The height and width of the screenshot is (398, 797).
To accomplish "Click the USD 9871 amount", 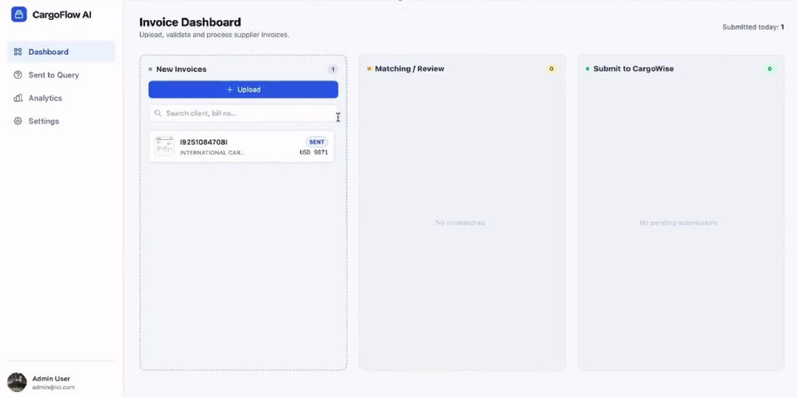I will point(313,152).
